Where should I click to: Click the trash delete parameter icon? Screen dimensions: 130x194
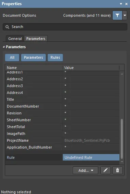[x=117, y=170]
